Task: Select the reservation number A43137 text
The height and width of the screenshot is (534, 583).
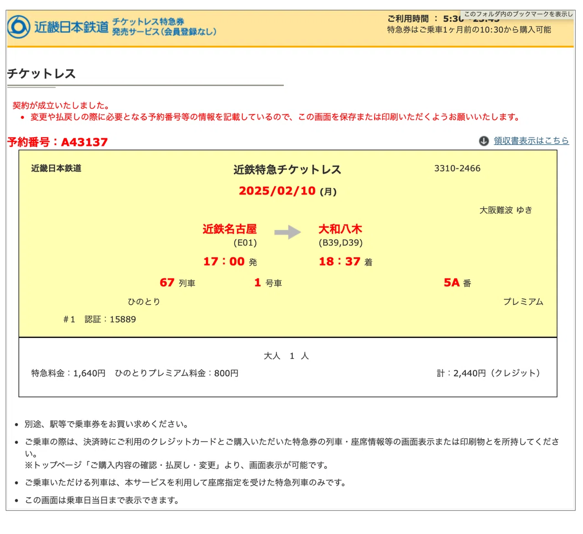Action: pyautogui.click(x=57, y=142)
